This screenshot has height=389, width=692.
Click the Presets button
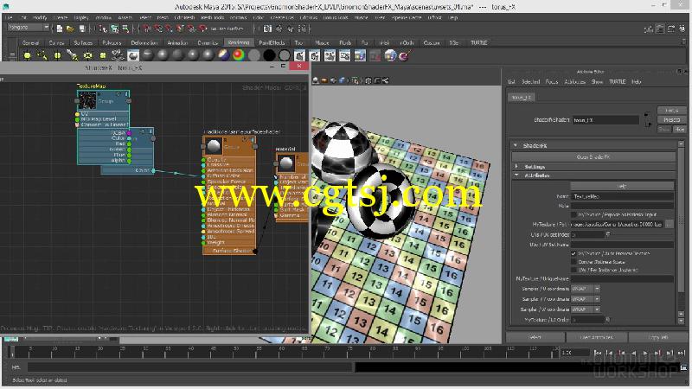671,119
